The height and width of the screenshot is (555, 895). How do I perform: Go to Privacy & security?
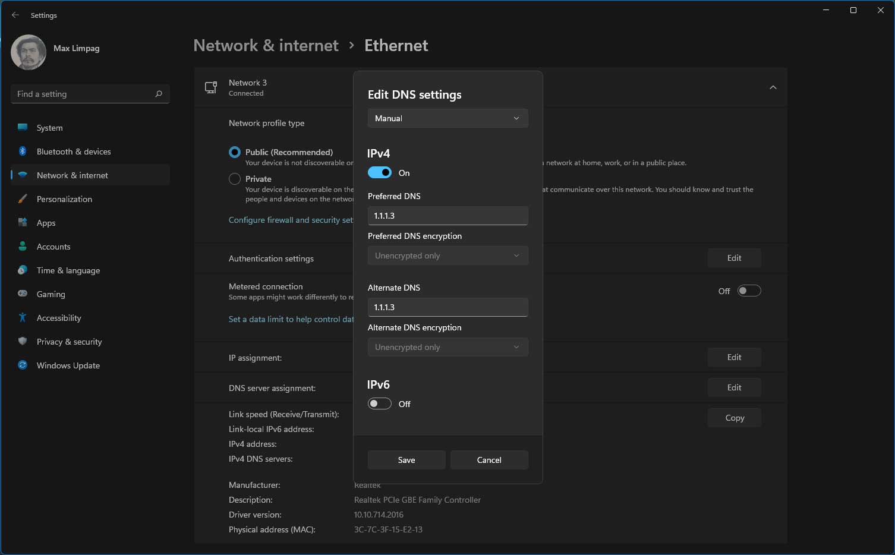point(90,342)
